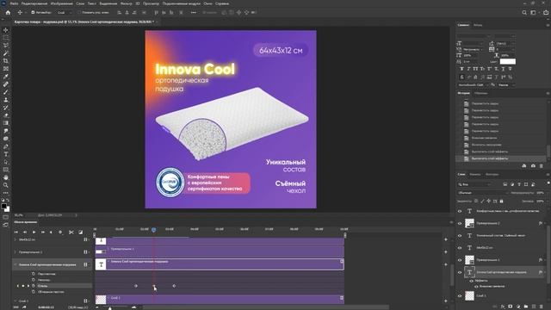The image size is (551, 310).
Task: Select the Lasso tool
Action: pos(6,46)
